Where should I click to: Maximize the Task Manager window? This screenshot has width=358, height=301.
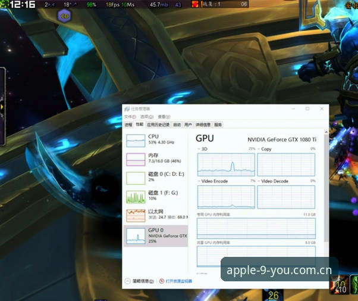coord(307,108)
